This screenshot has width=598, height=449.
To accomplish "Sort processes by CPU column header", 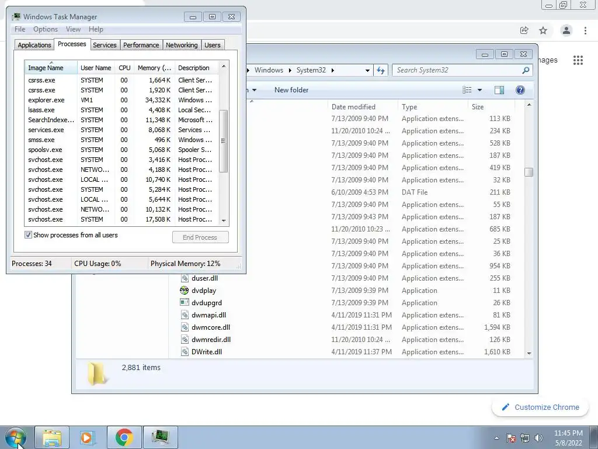I will [124, 68].
